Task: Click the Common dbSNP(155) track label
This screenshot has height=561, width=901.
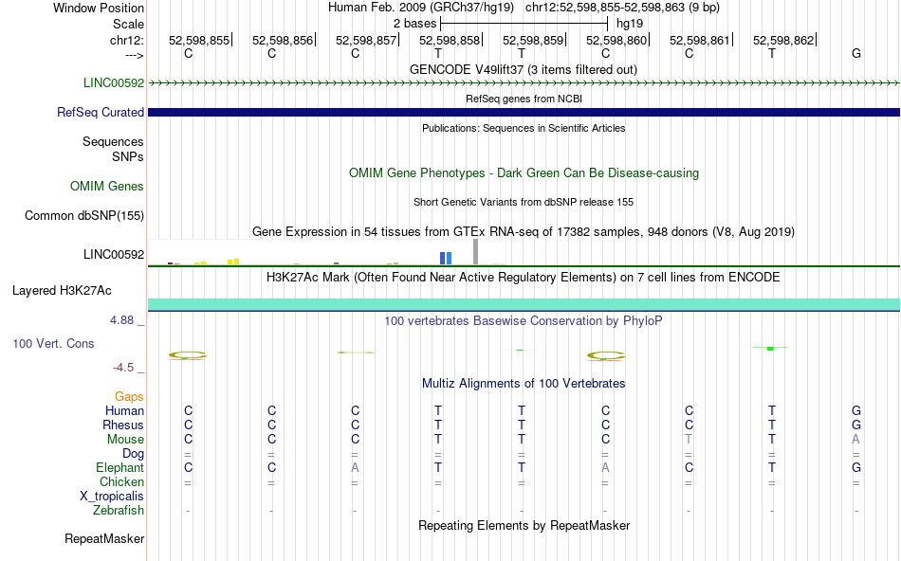Action: 84,215
